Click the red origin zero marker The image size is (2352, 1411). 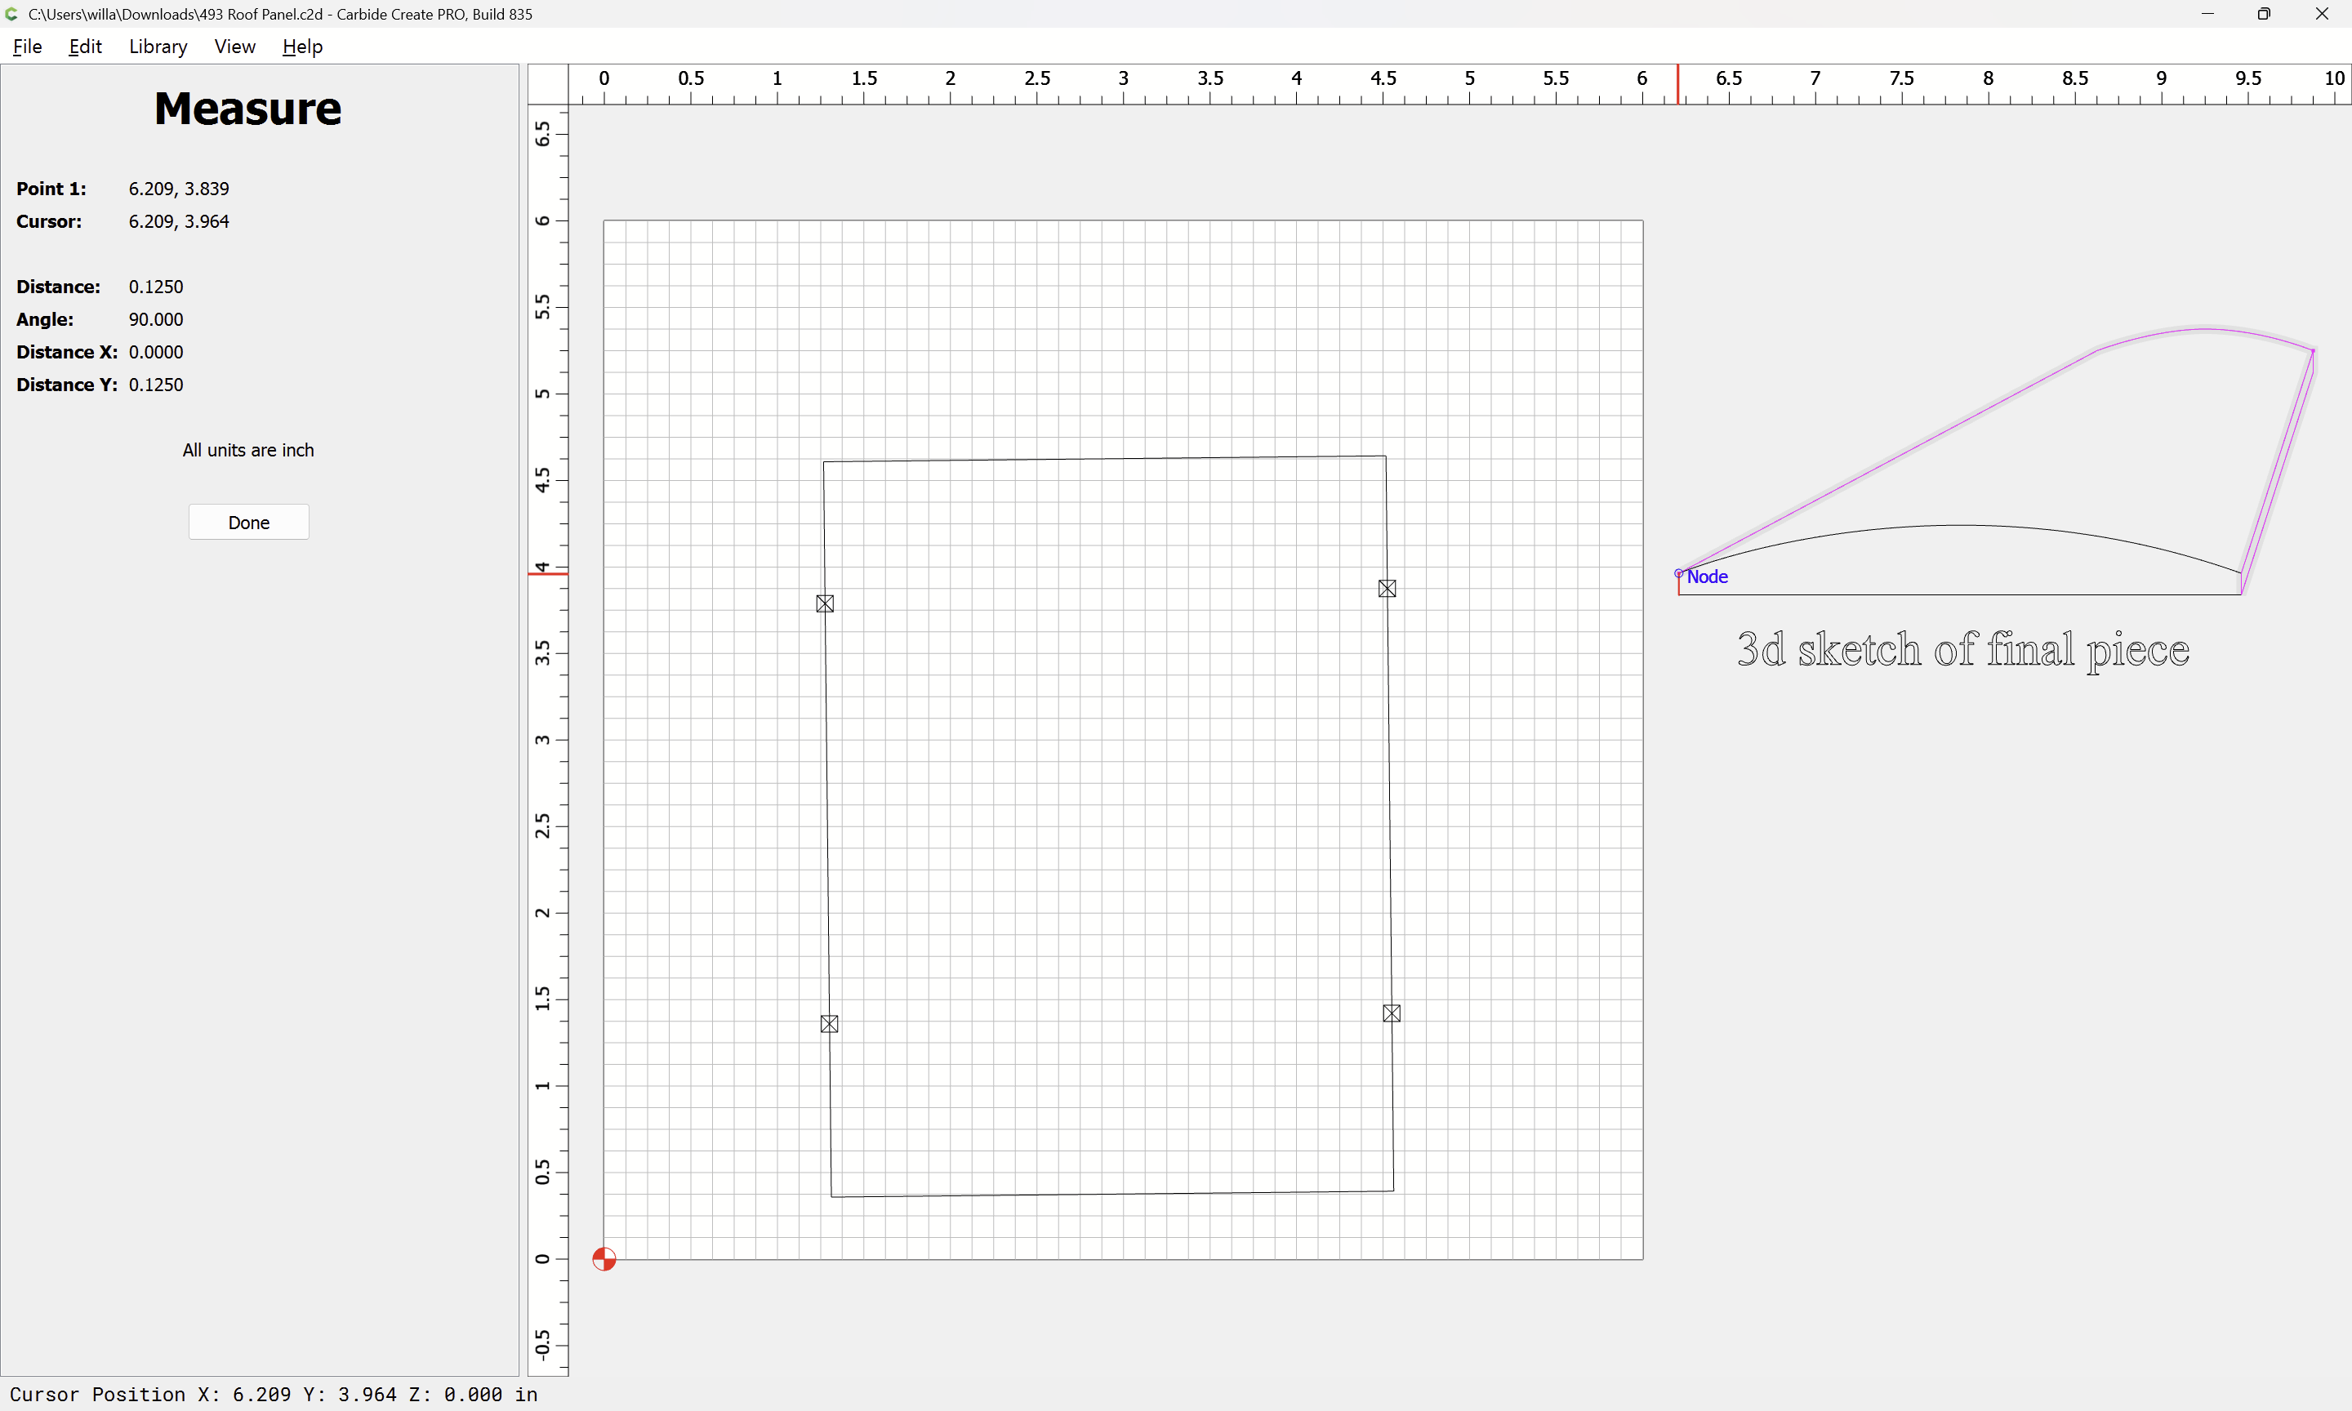[604, 1259]
